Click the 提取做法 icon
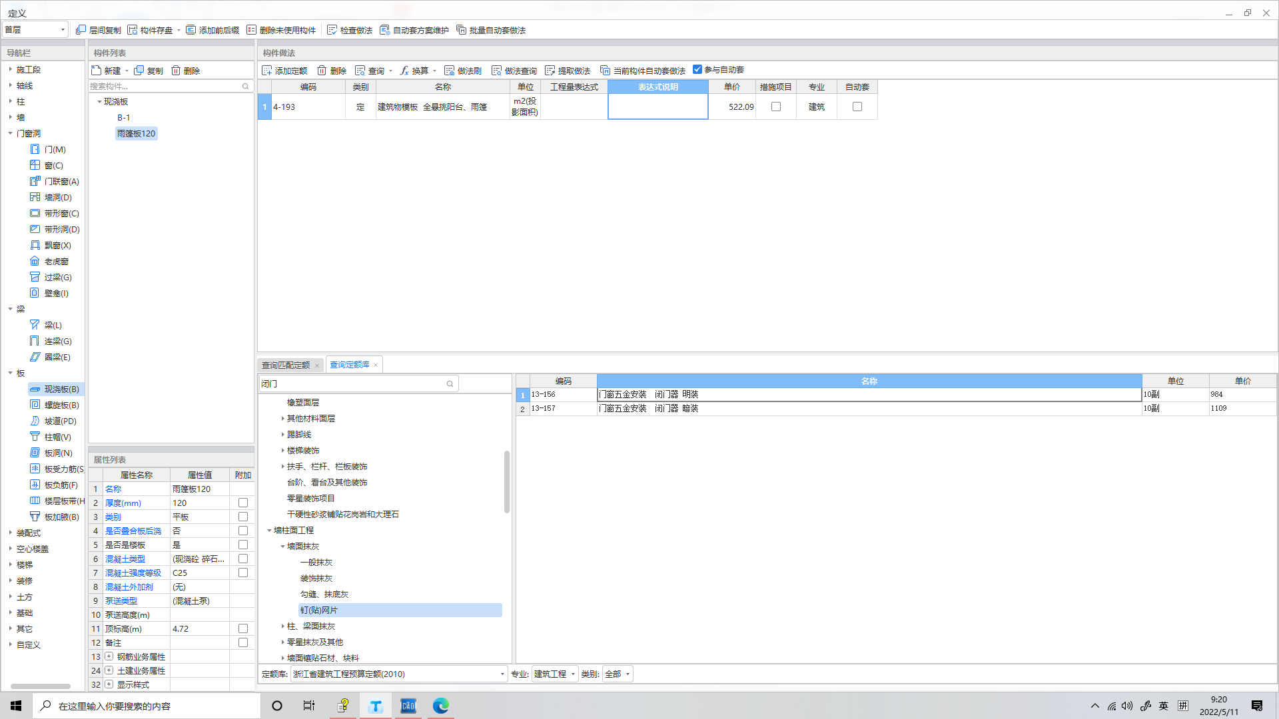Screen dimensions: 1279x719 click(x=550, y=71)
